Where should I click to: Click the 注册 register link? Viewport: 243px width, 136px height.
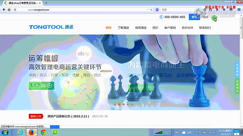tap(205, 17)
